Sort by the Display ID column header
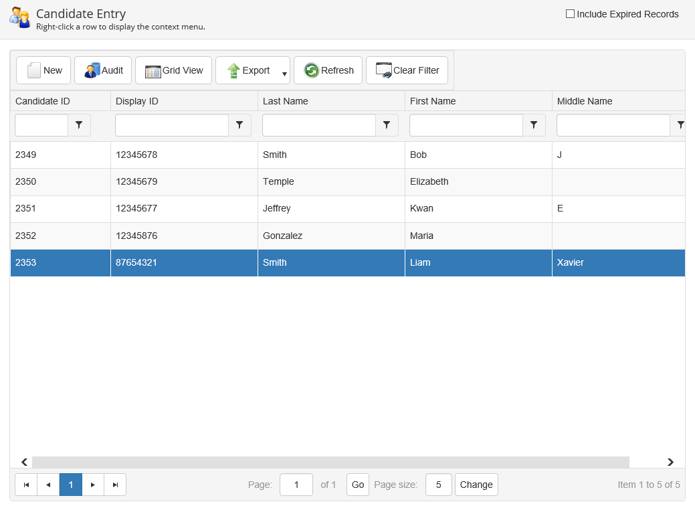The width and height of the screenshot is (695, 510). 137,101
